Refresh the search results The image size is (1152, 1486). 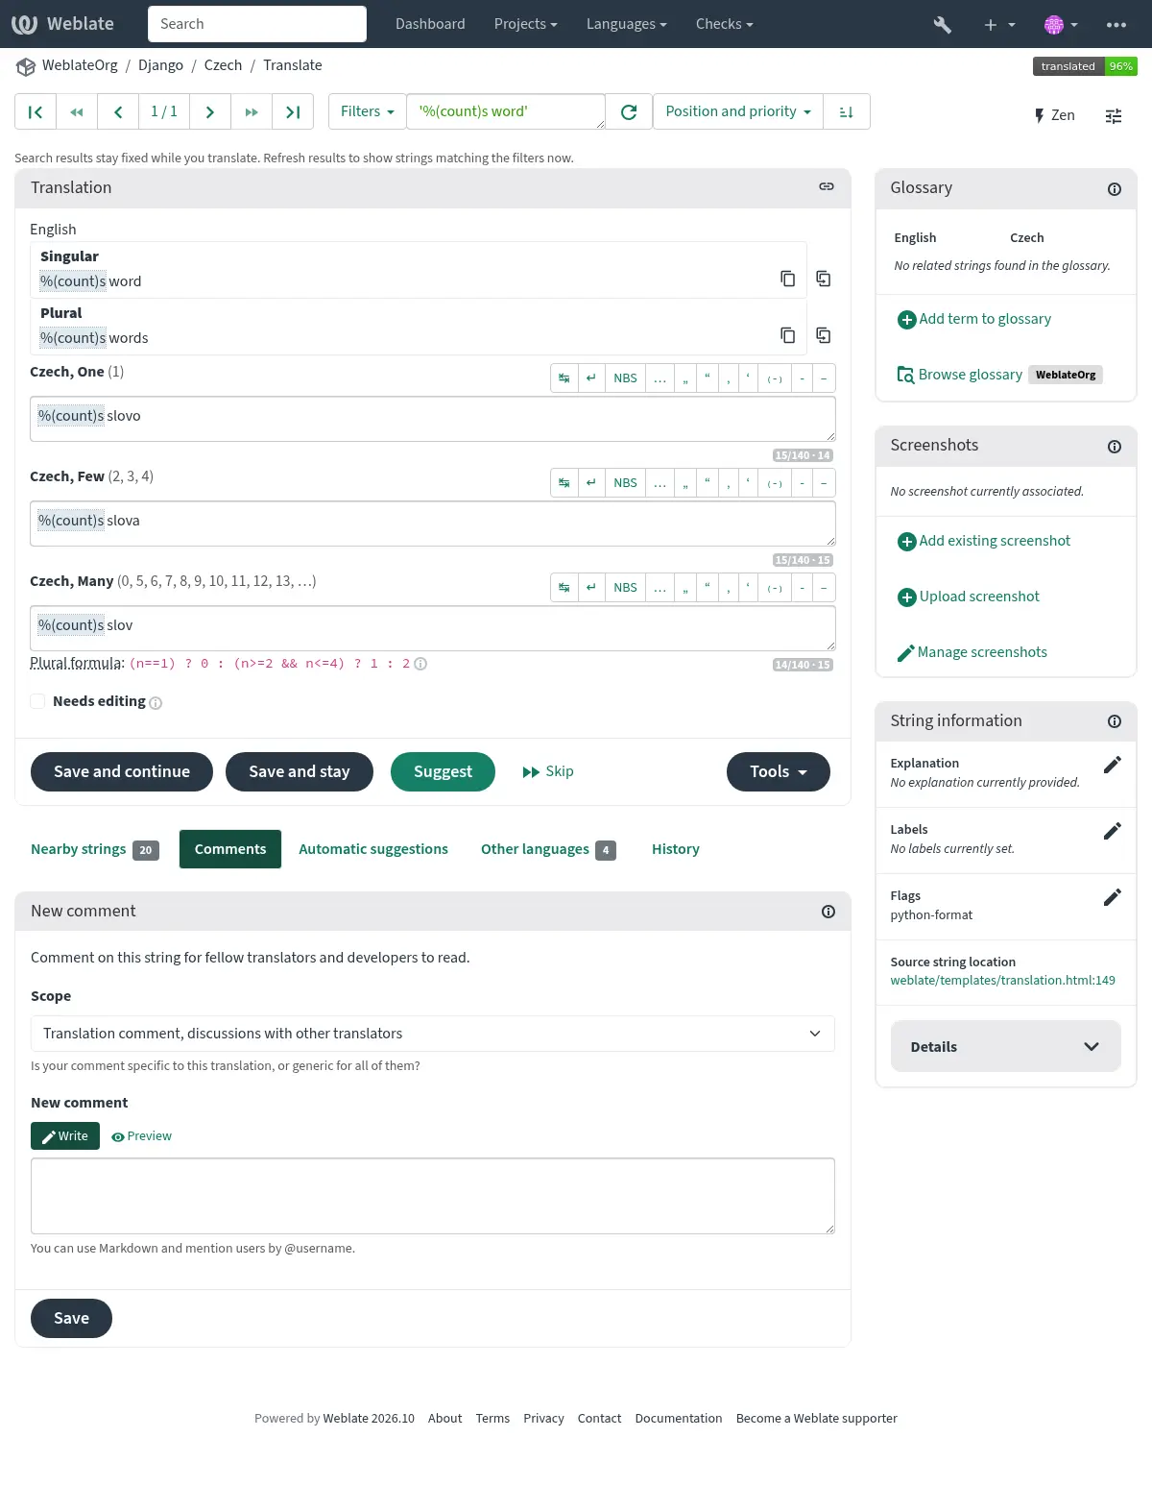[629, 112]
